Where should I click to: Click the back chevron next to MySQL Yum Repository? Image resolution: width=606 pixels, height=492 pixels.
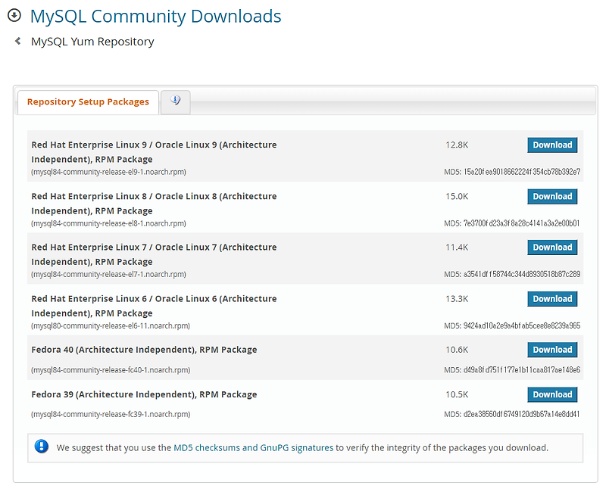pyautogui.click(x=17, y=42)
